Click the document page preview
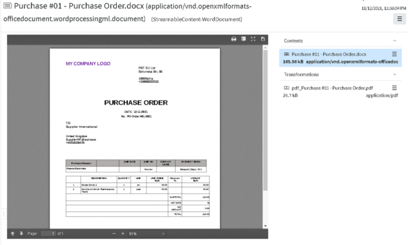The width and height of the screenshot is (408, 245). click(134, 139)
